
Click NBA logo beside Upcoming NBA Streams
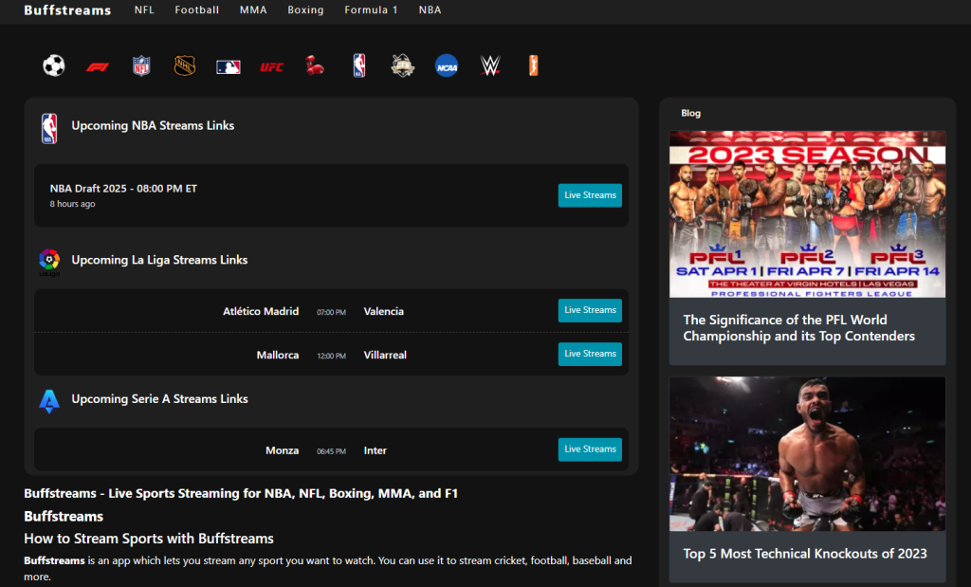point(49,129)
